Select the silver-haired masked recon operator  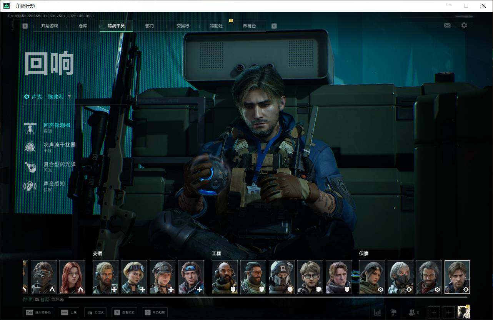[401, 277]
